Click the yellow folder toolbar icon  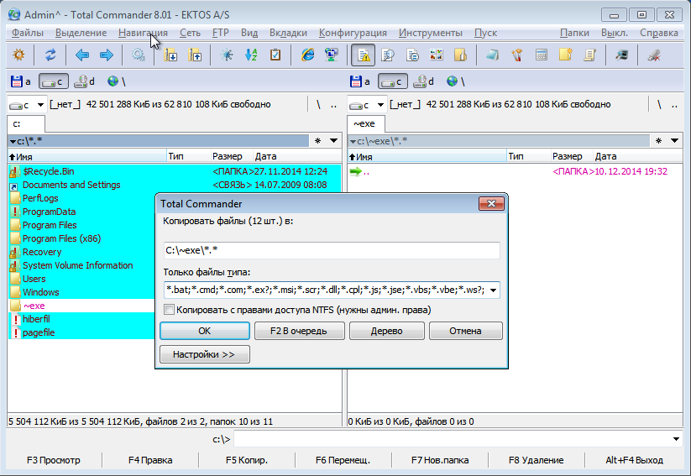coord(460,55)
